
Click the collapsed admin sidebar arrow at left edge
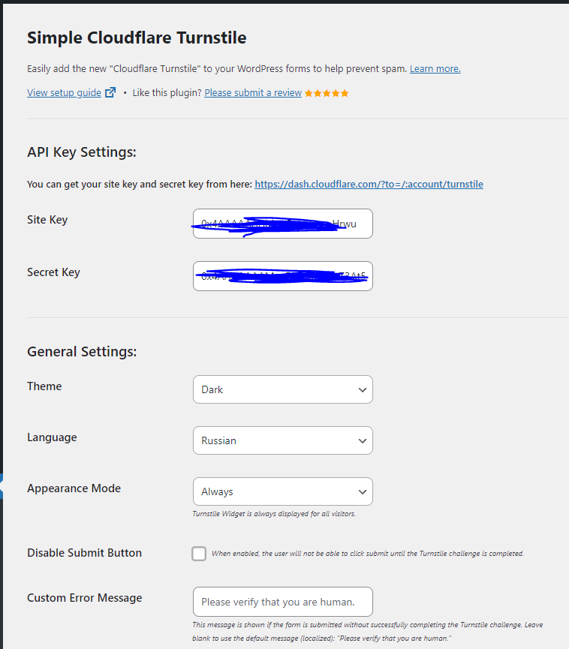[x=2, y=486]
